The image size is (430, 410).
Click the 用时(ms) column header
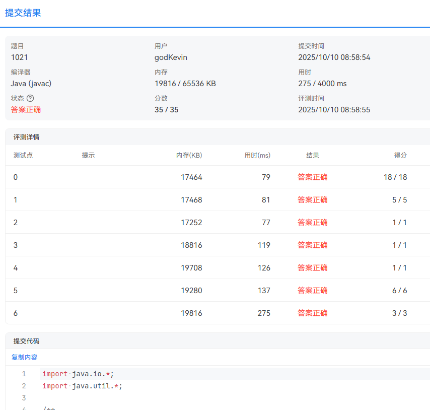(x=257, y=155)
